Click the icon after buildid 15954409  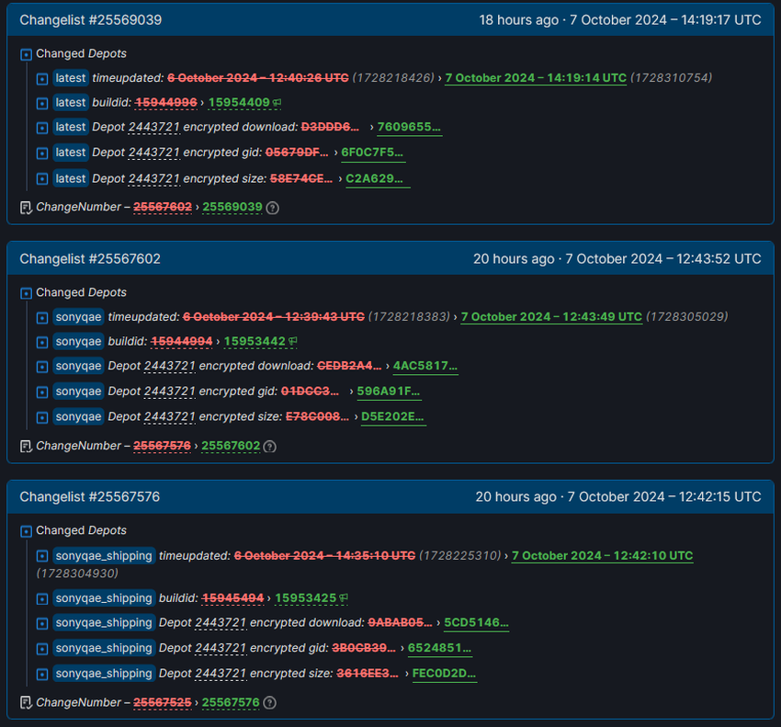pos(277,103)
